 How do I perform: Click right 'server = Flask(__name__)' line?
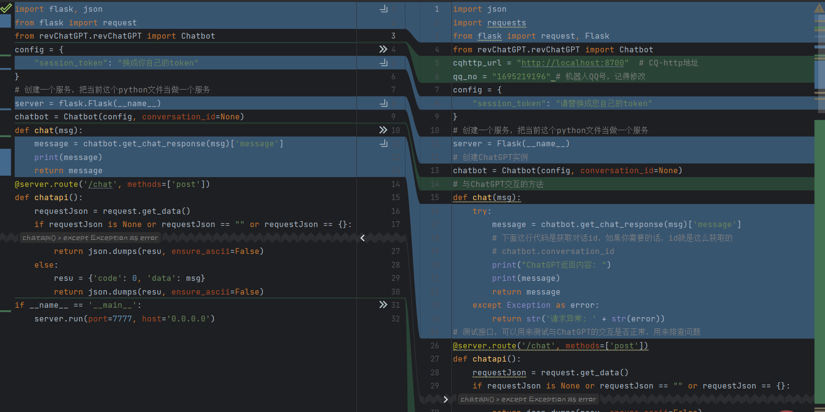click(x=511, y=143)
